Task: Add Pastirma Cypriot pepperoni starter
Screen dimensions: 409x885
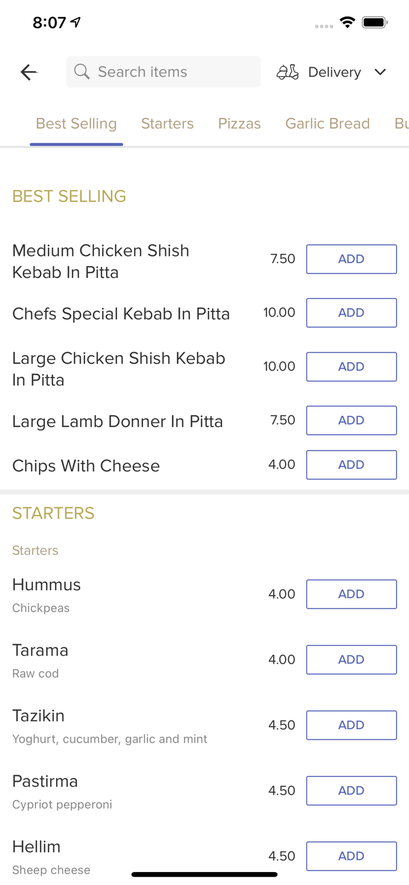Action: click(x=351, y=791)
